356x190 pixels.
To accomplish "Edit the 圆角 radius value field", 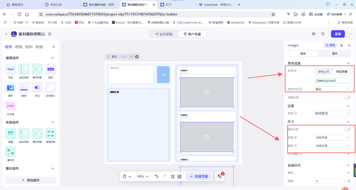I will pyautogui.click(x=329, y=181).
